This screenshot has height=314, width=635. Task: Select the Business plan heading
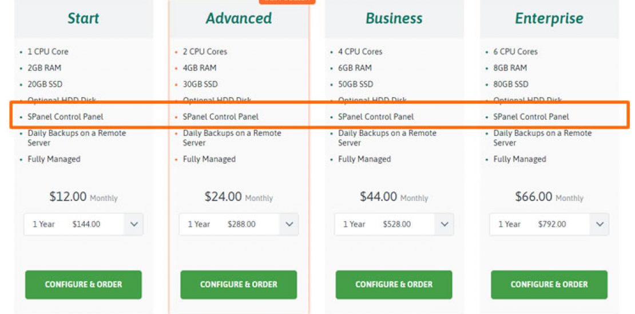point(394,19)
